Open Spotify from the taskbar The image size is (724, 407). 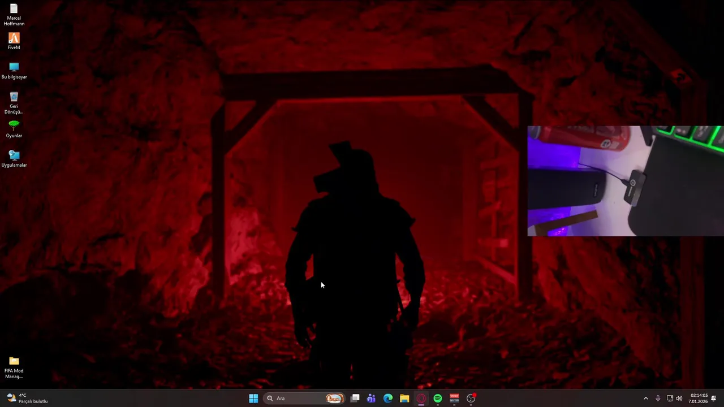point(438,399)
